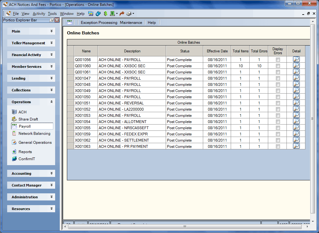Open detail magnifier for batch Q001056
The image size is (319, 233).
coord(296,59)
